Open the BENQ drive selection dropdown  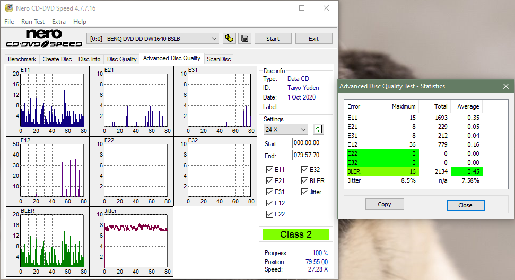point(153,38)
